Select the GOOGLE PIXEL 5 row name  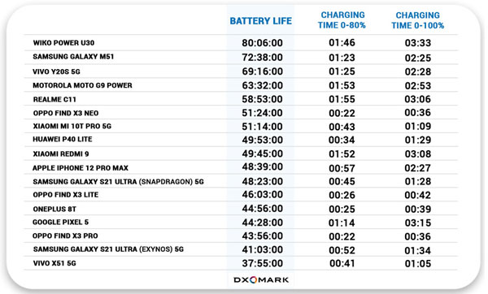[x=61, y=223]
